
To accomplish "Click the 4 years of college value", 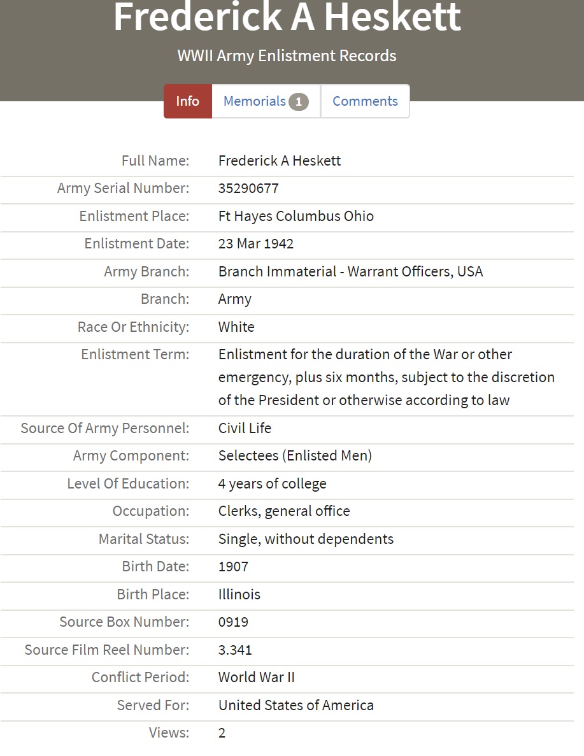I will coord(272,483).
